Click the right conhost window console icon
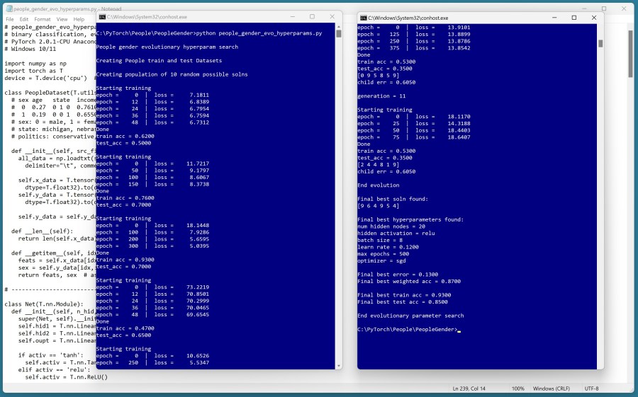 click(364, 18)
